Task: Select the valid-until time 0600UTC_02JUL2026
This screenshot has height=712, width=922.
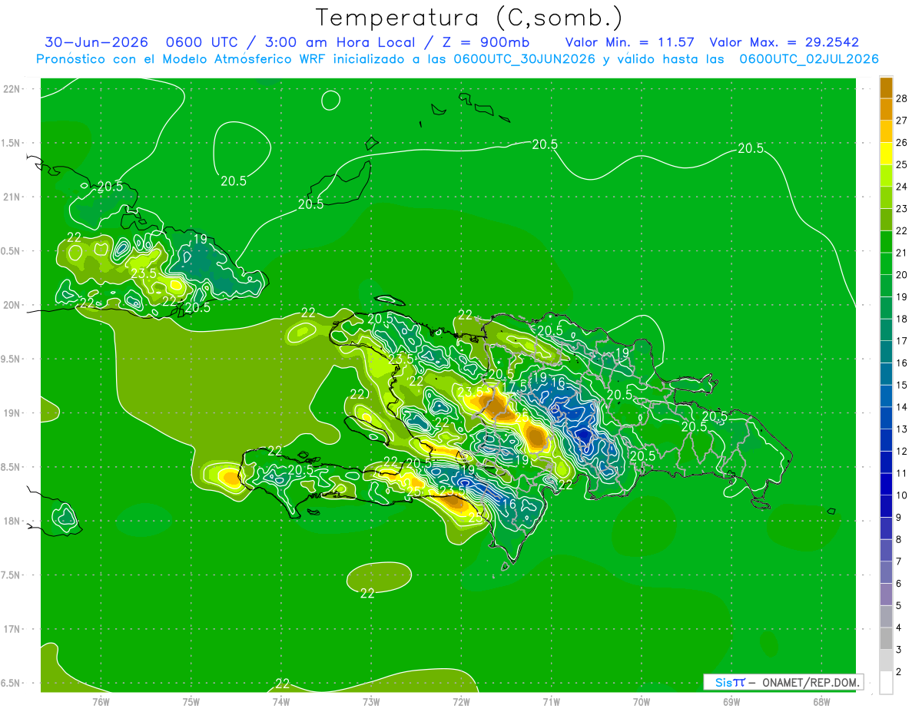Action: point(809,59)
